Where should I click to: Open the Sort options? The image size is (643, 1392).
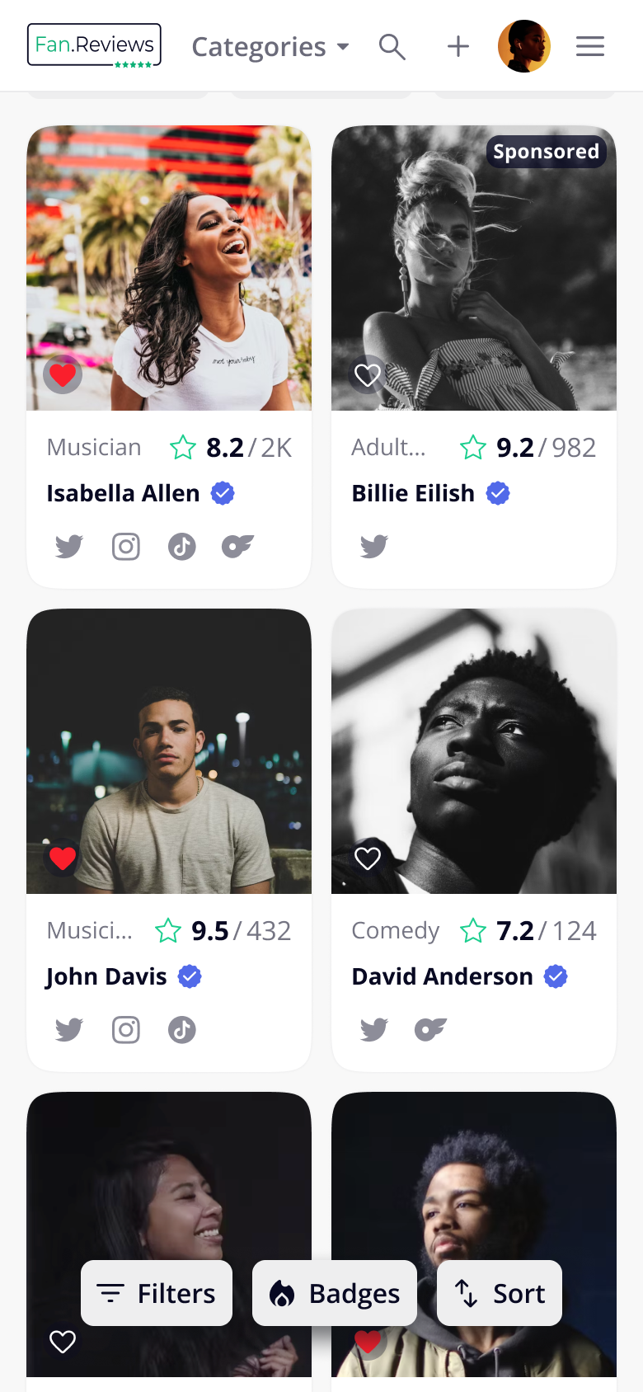pyautogui.click(x=499, y=1292)
